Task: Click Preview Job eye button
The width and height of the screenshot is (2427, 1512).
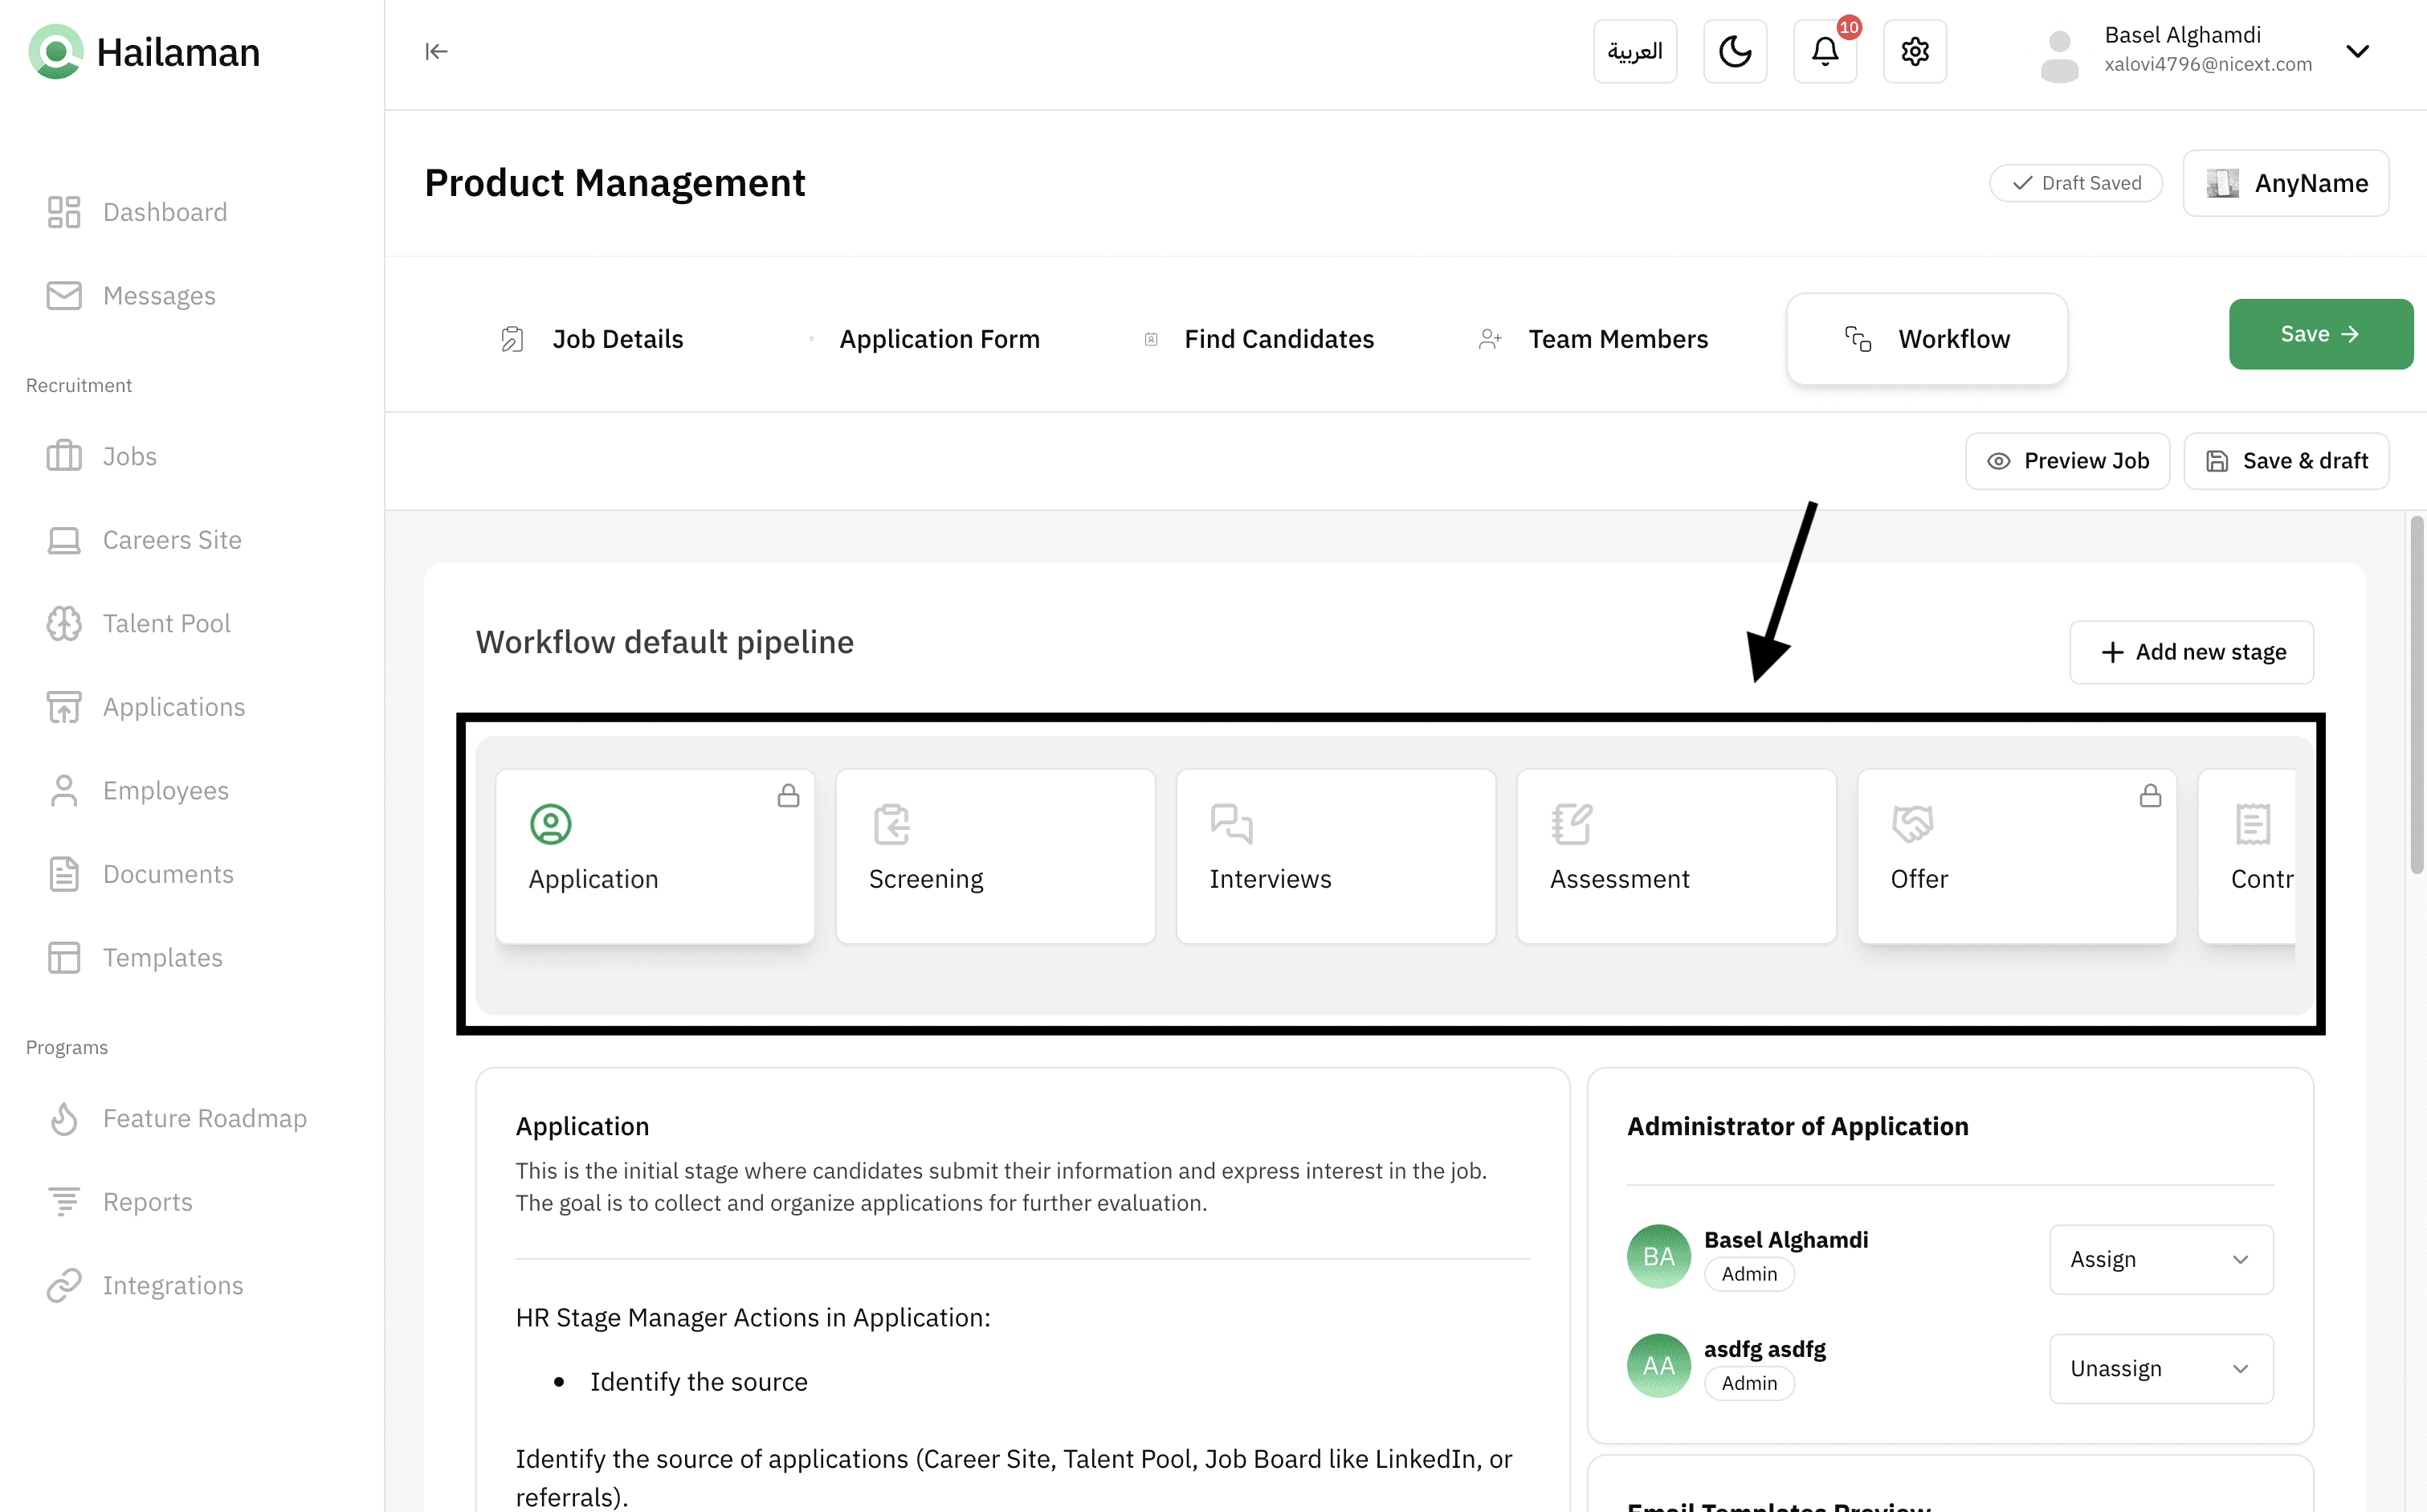Action: pos(2066,461)
